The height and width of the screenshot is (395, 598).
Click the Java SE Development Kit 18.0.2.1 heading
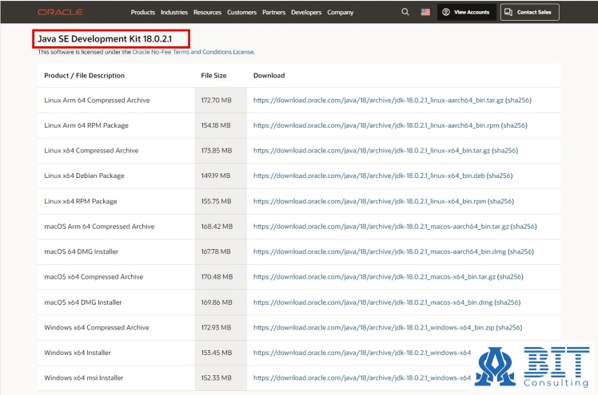pyautogui.click(x=105, y=39)
